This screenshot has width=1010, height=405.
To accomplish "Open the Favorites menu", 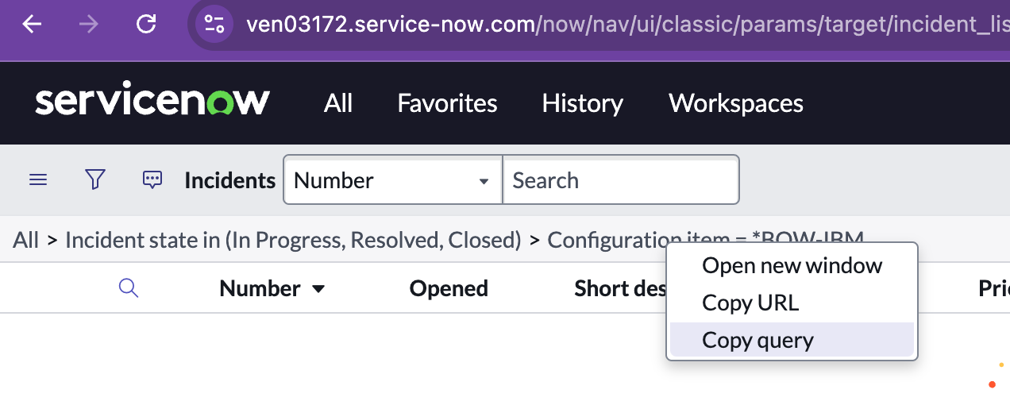I will [x=447, y=103].
